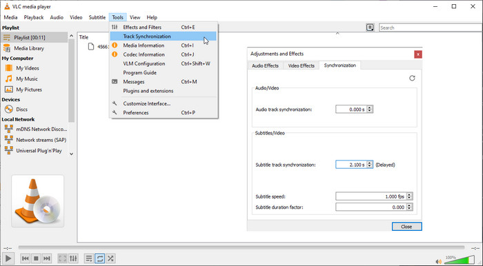This screenshot has height=266, width=483.
Task: Skip to next media in playlist
Action: pos(46,258)
